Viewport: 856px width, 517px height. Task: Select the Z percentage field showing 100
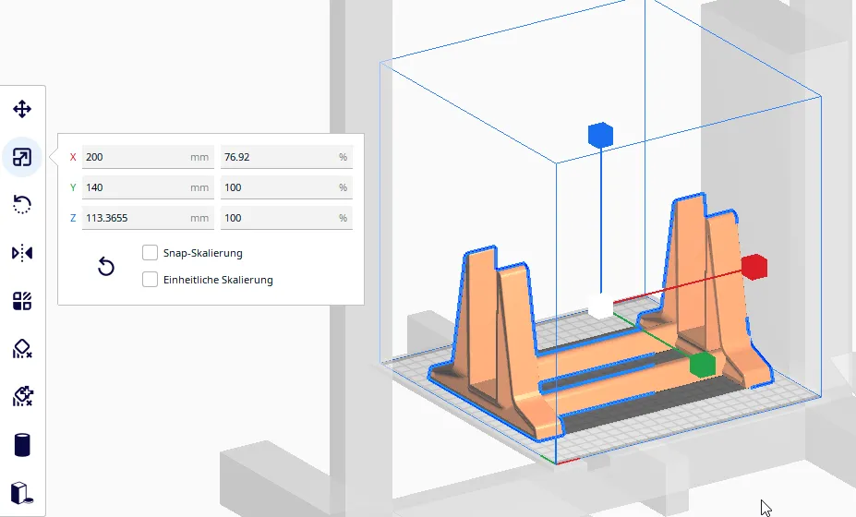pos(277,218)
